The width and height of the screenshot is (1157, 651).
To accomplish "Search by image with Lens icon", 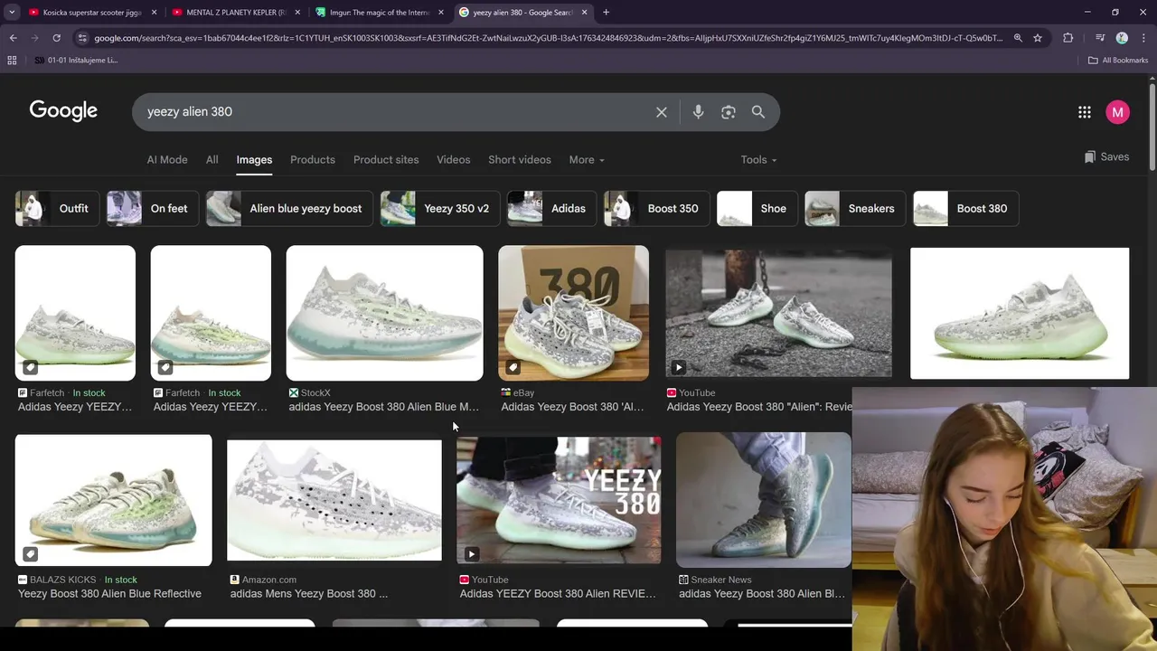I will (x=729, y=112).
